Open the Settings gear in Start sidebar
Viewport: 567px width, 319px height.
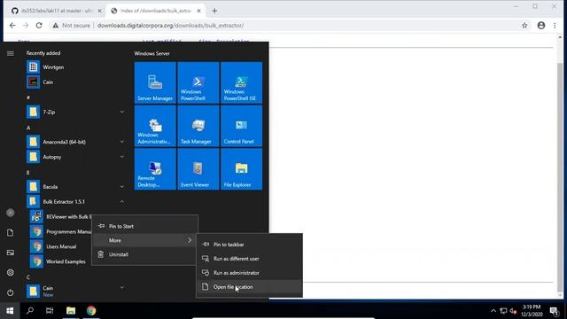10,272
